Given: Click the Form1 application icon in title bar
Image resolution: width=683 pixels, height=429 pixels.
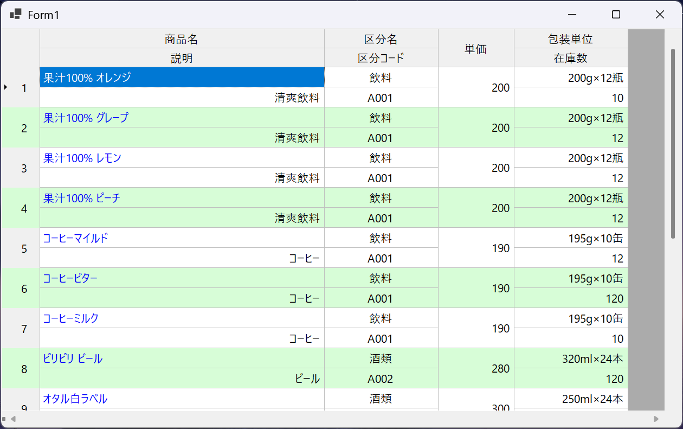Looking at the screenshot, I should point(16,15).
